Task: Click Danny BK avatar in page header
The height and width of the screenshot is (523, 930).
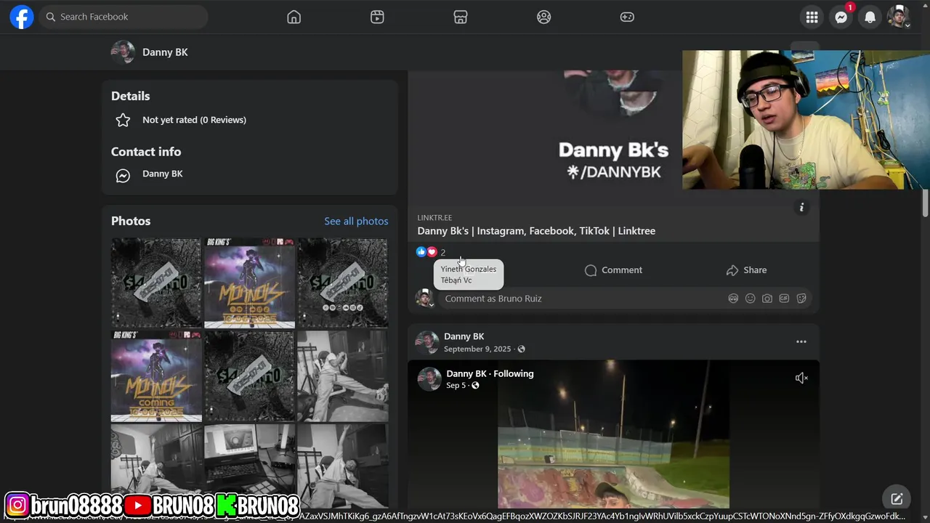Action: pos(123,52)
